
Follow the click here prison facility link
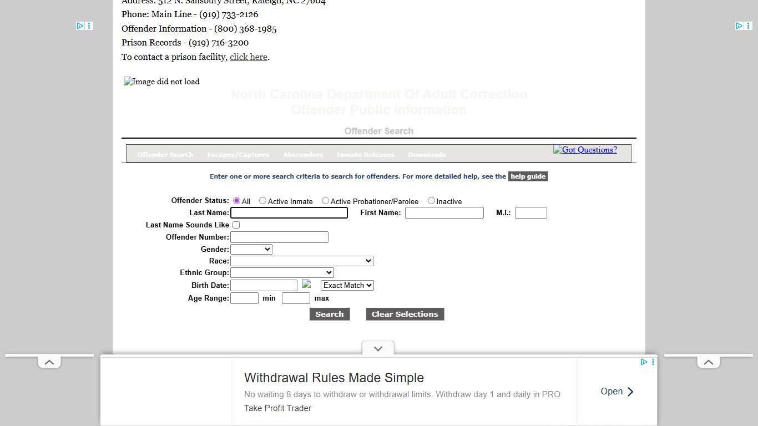[x=248, y=57]
